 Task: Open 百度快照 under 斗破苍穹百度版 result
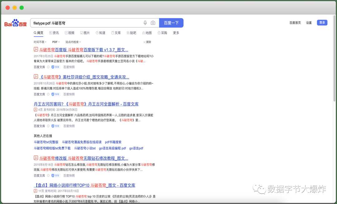pyautogui.click(x=69, y=67)
